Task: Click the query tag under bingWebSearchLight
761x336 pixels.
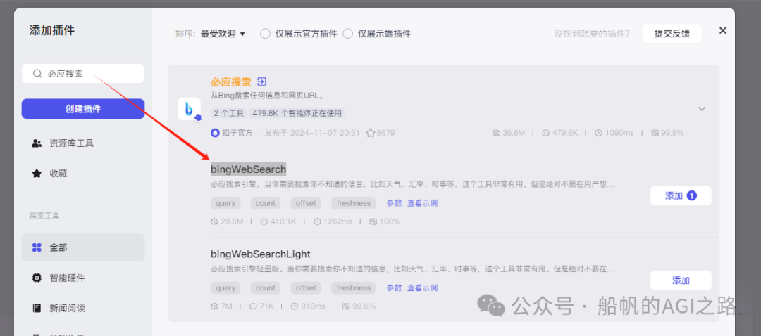Action: point(225,288)
